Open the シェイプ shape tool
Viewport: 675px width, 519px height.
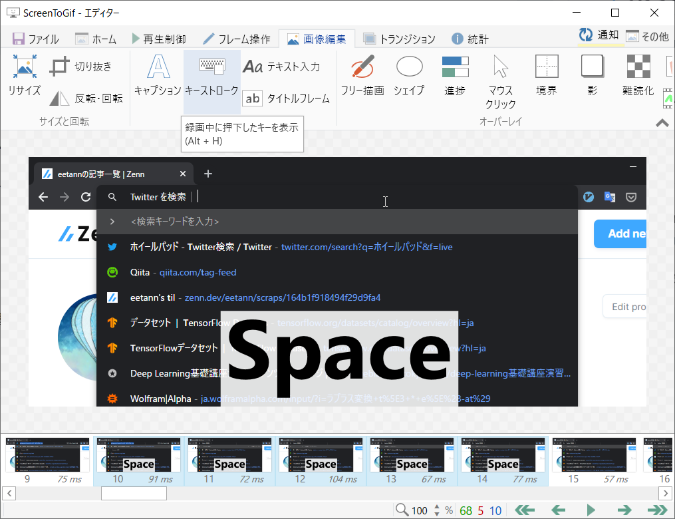(409, 75)
